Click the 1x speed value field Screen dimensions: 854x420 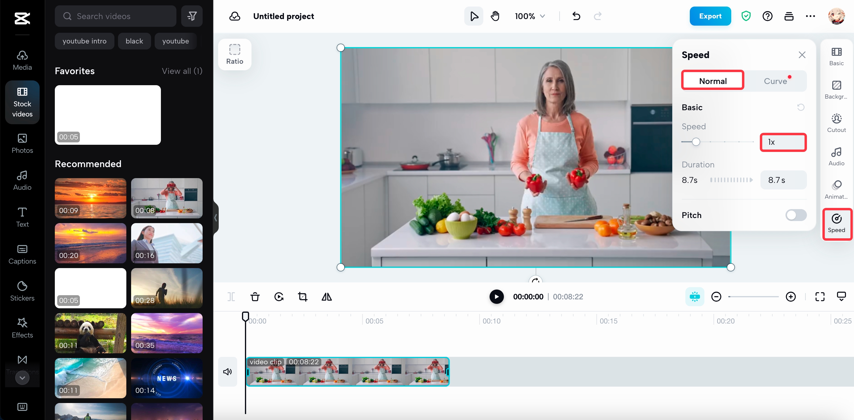pos(783,142)
